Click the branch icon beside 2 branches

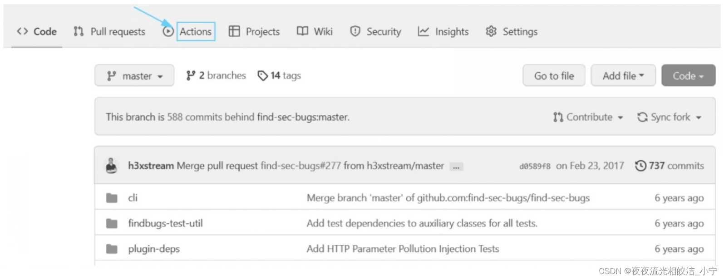coord(191,75)
